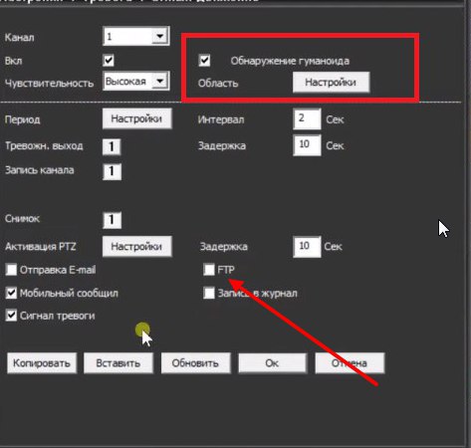Click the Вставить button
The width and height of the screenshot is (471, 448).
click(x=118, y=363)
